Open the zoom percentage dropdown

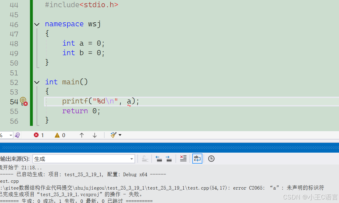coord(11,135)
